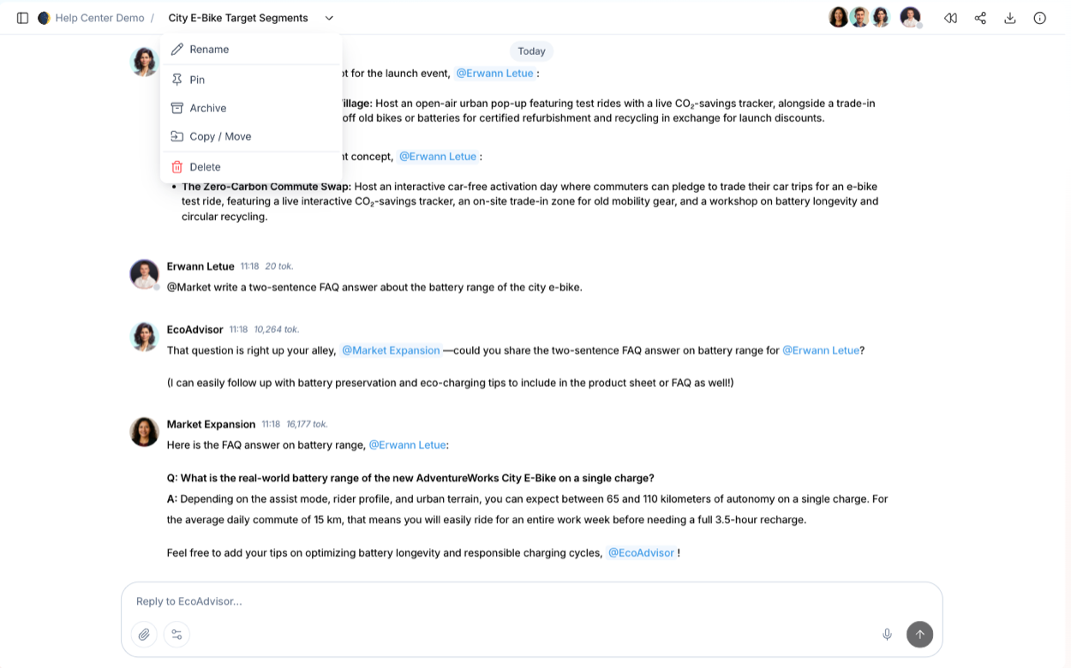This screenshot has width=1071, height=668.
Task: Open the chat settings sliders icon
Action: [177, 635]
